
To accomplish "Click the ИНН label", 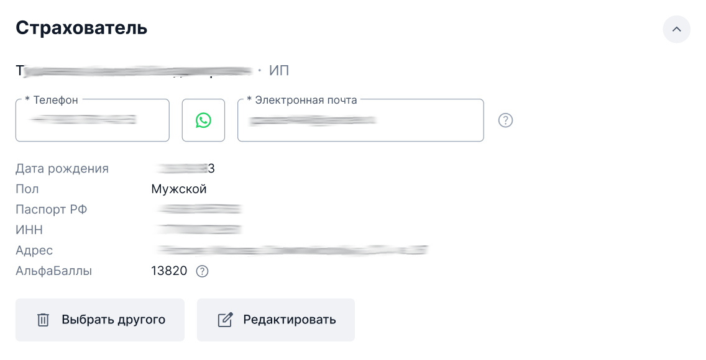I will tap(29, 230).
